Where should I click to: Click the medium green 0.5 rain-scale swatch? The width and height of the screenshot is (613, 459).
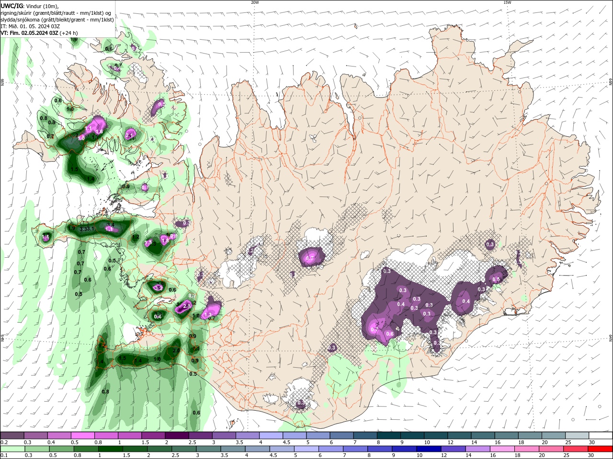(61, 449)
